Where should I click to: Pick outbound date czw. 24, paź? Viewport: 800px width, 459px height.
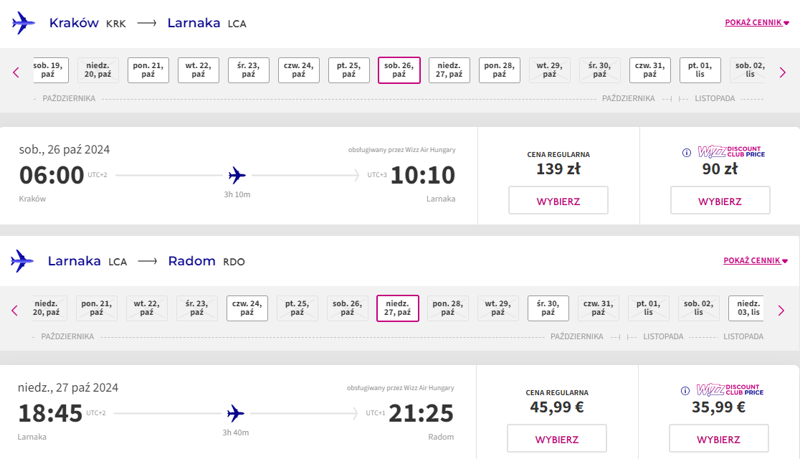pyautogui.click(x=299, y=70)
